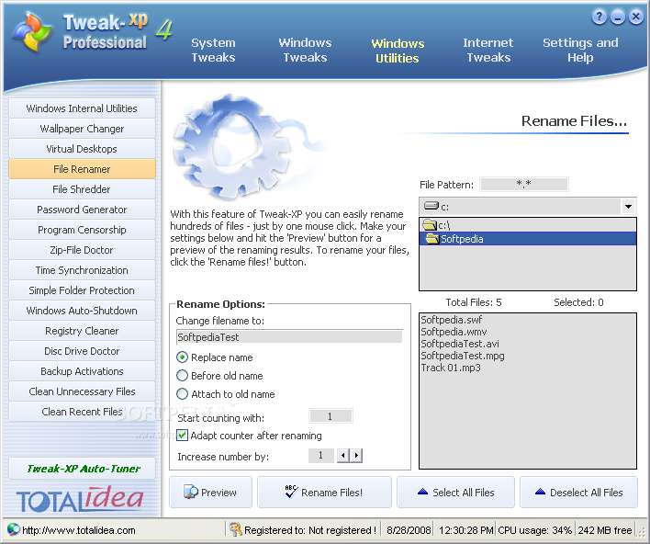The image size is (650, 544).
Task: Select SoftpediaTest.mpg in file list
Action: tap(463, 356)
